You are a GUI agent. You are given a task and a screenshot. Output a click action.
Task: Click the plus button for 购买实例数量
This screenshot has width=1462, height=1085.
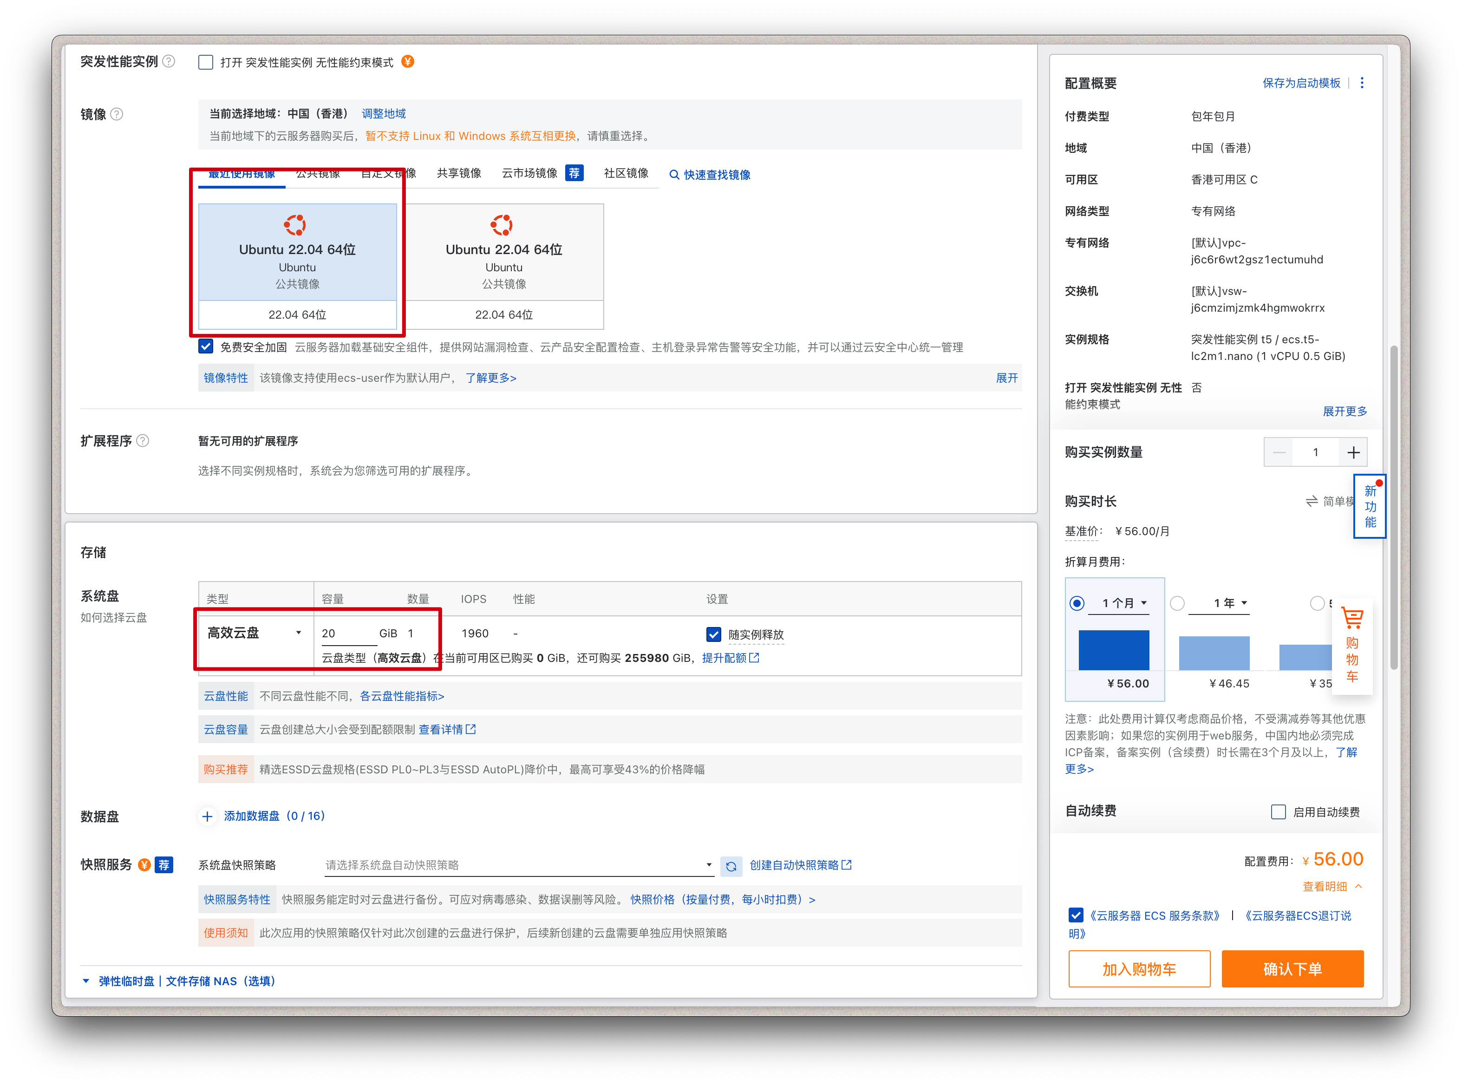(1353, 452)
